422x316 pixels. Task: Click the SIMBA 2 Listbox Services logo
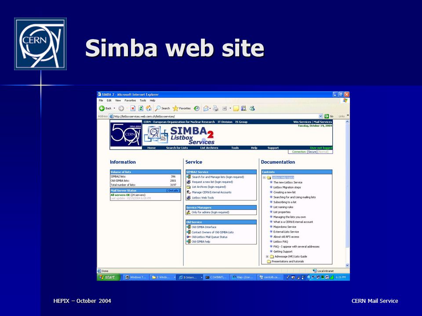[179, 135]
